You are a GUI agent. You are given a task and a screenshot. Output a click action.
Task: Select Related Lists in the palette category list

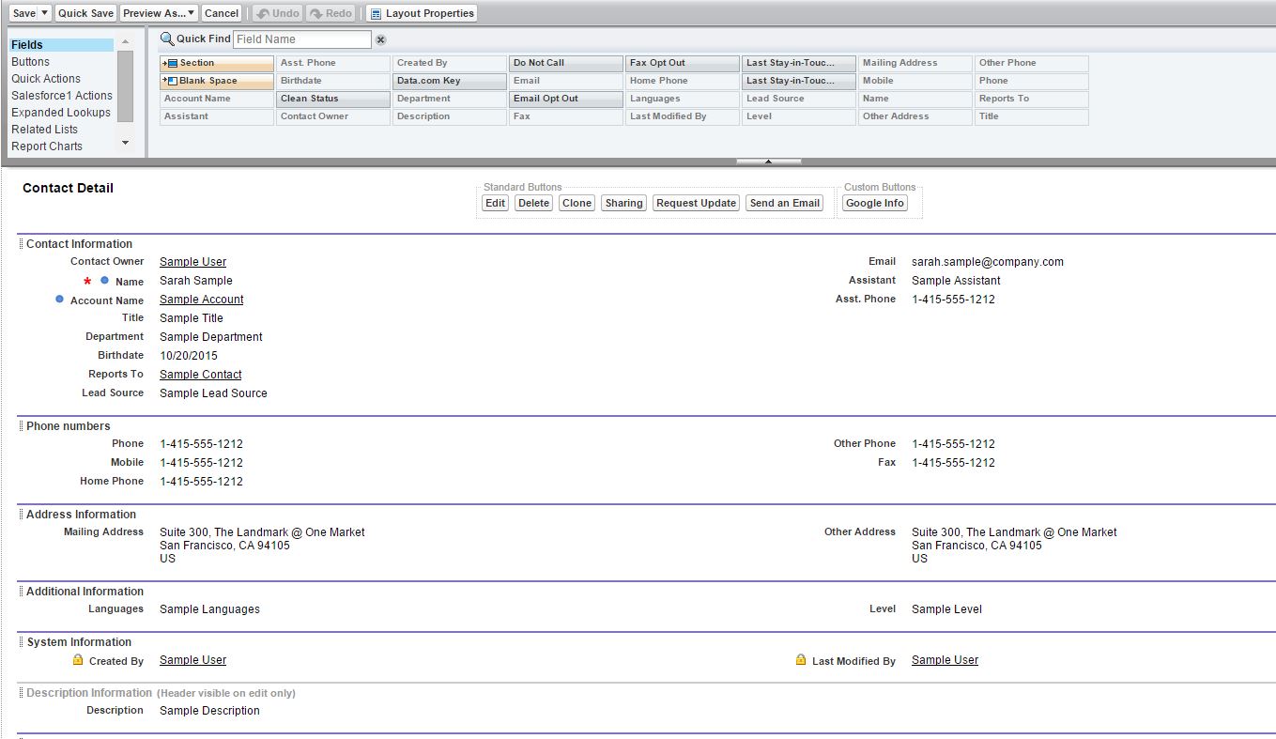coord(44,130)
